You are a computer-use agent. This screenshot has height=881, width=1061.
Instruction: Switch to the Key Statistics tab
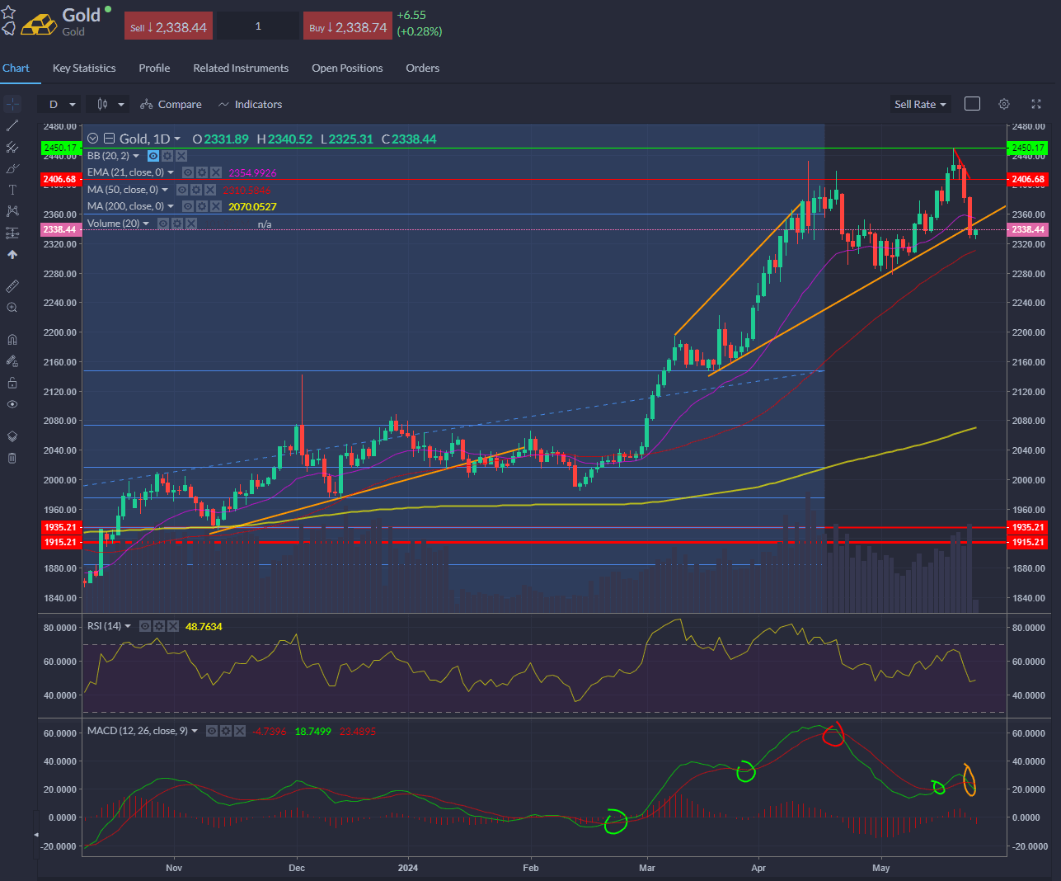(x=84, y=68)
